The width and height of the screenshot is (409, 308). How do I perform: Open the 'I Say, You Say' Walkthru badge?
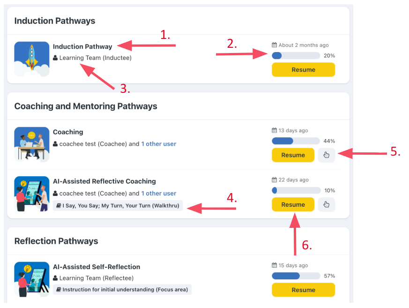click(117, 205)
